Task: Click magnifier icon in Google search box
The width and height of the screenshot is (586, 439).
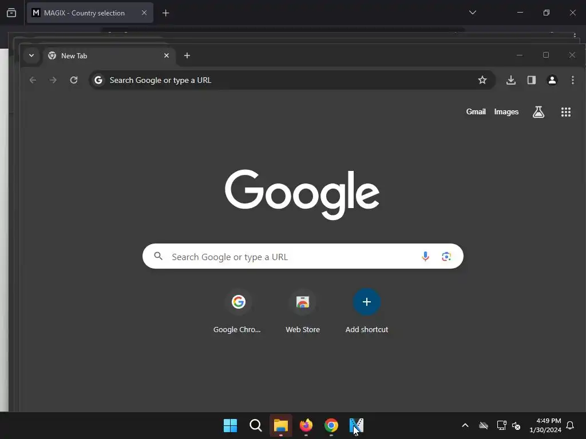Action: point(159,256)
